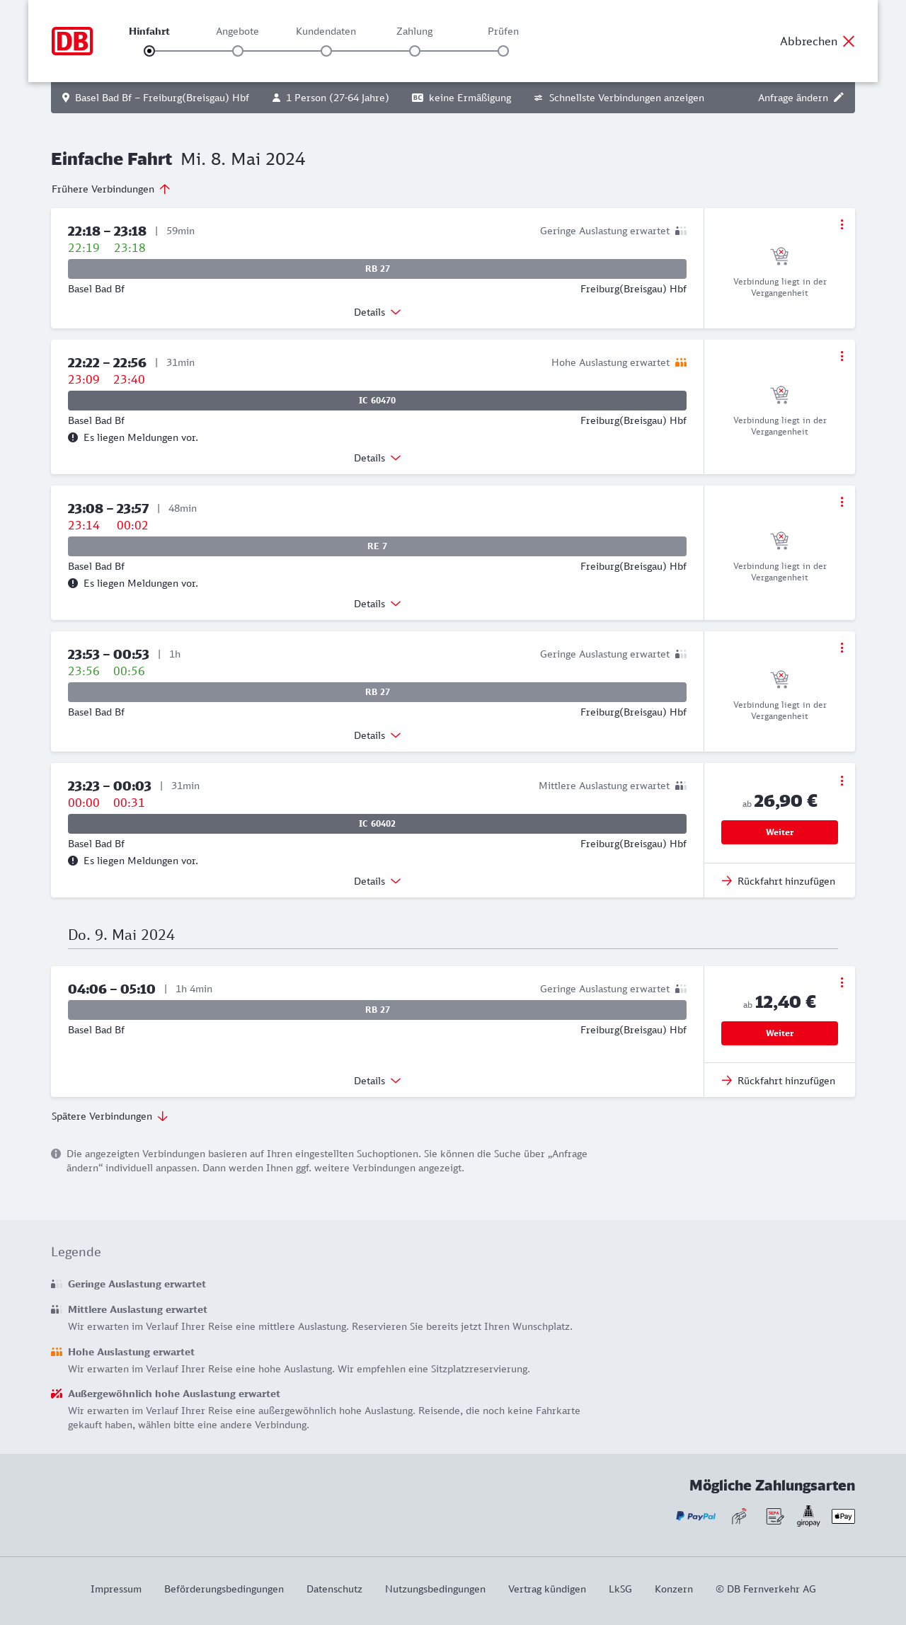Viewport: 906px width, 1625px height.
Task: Select the Zahlung step circle
Action: point(415,51)
